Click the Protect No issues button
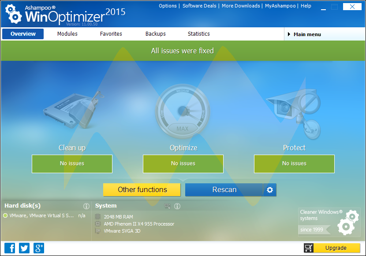The width and height of the screenshot is (366, 256). [294, 163]
